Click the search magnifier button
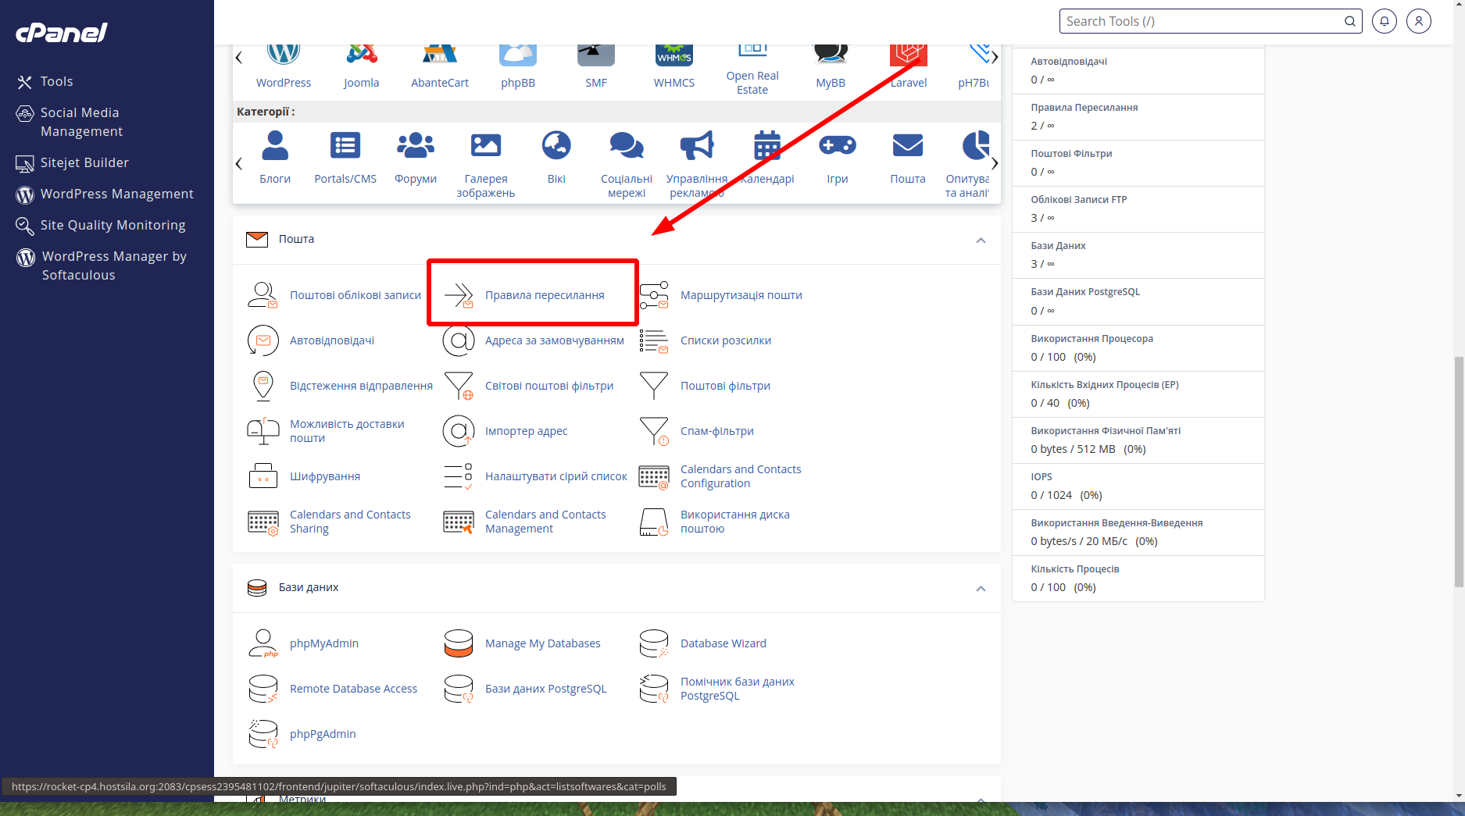Screen dimensions: 1465x816 1349,21
